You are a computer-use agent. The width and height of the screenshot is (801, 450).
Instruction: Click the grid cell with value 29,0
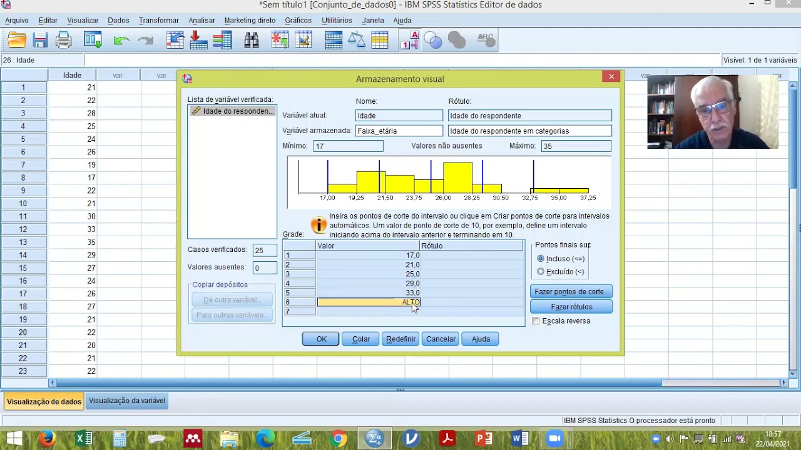pos(368,283)
